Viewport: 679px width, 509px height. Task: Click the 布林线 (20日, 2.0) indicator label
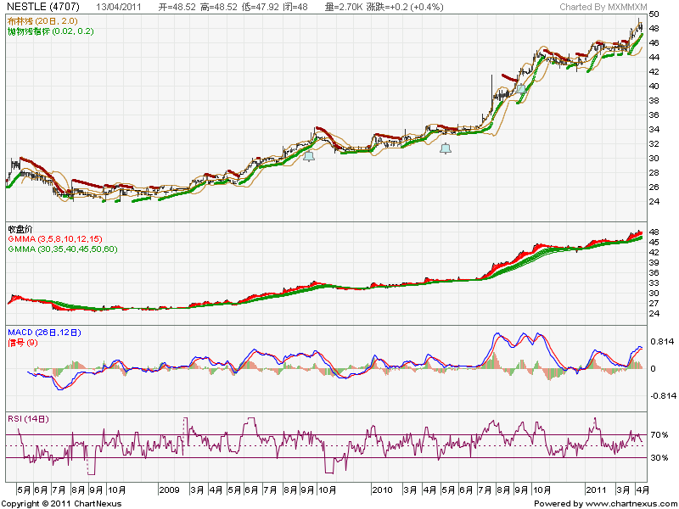[42, 20]
